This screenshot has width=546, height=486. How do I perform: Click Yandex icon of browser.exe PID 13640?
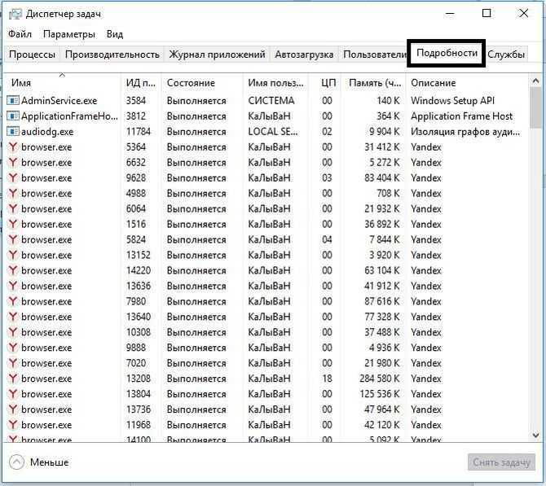pyautogui.click(x=13, y=317)
